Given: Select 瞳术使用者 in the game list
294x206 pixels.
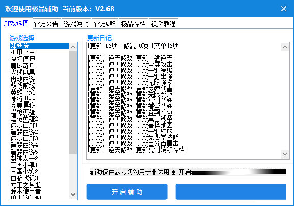Looking at the screenshot, I should click(39, 191).
